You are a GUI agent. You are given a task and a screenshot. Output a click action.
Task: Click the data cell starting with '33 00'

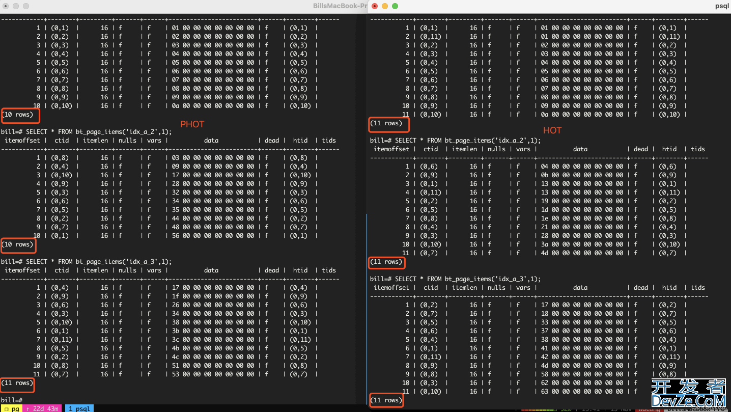point(582,322)
